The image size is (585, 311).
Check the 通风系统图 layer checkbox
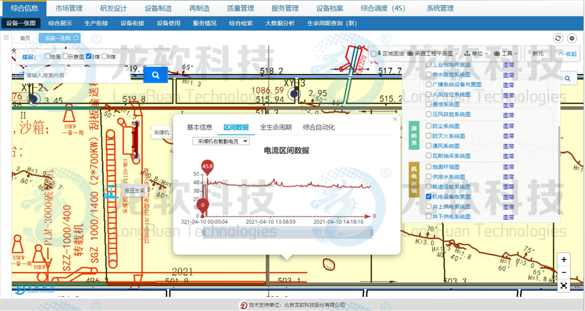tap(429, 146)
